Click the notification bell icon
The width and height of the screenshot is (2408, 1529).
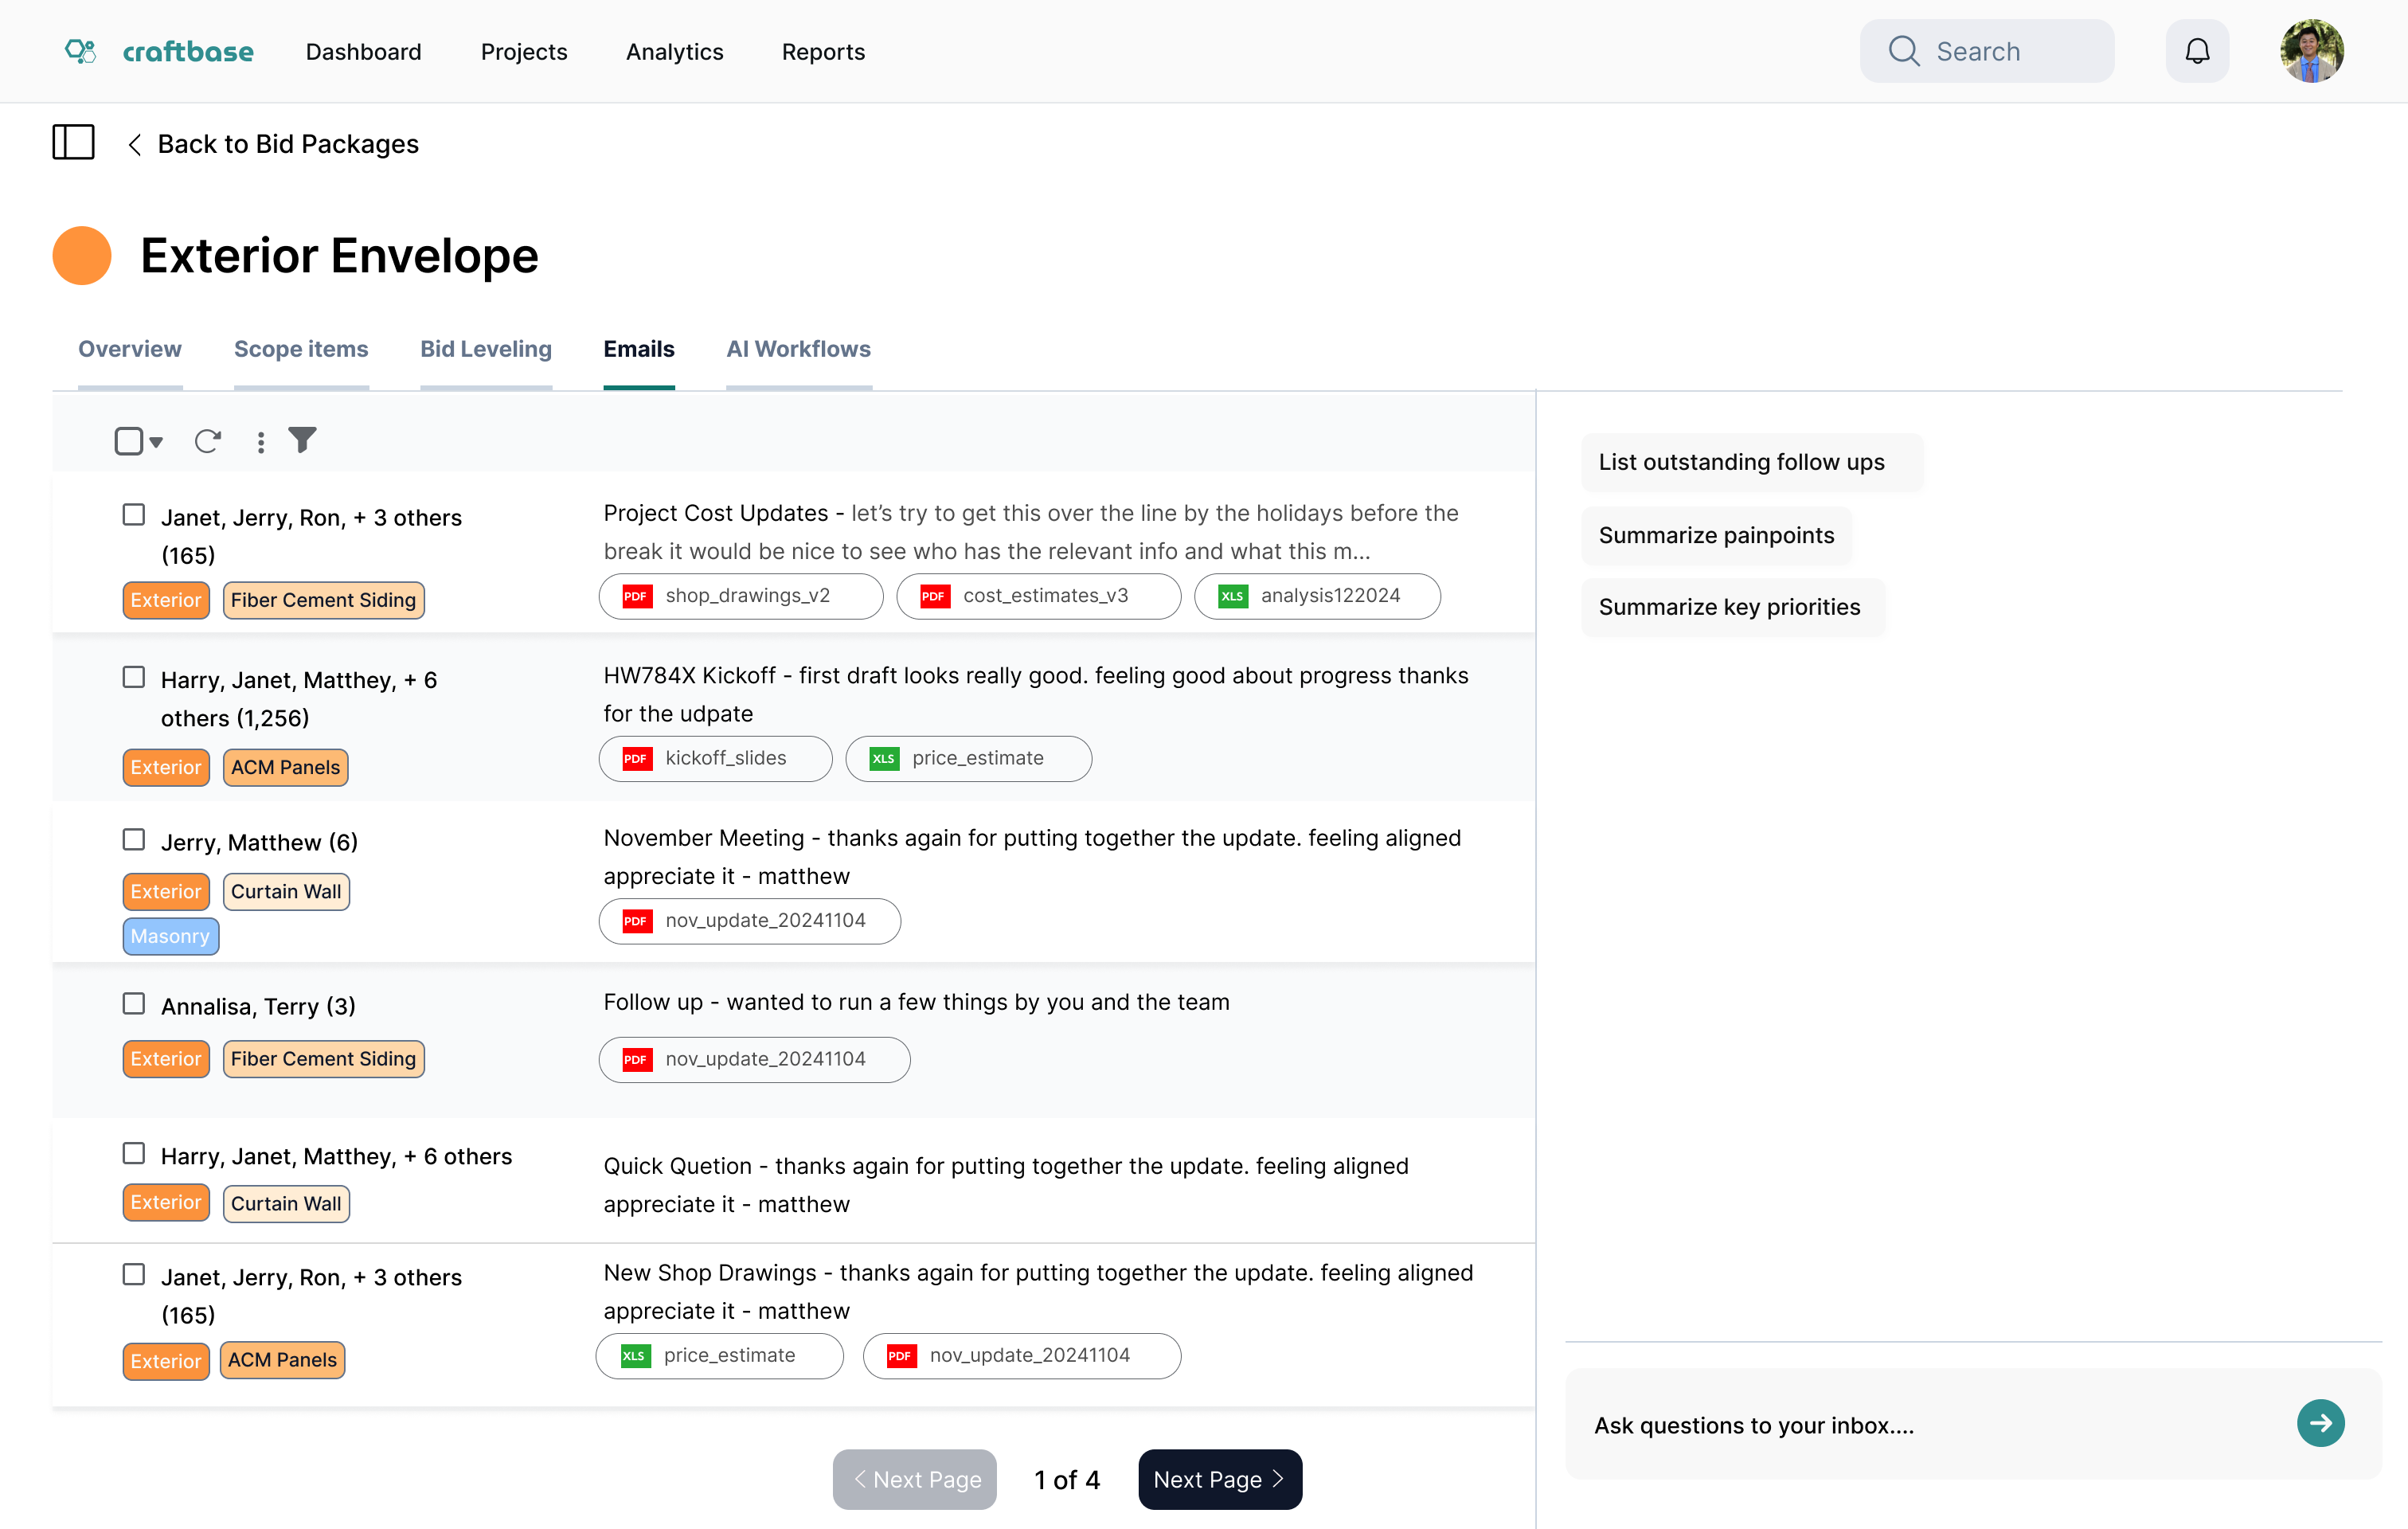[x=2196, y=51]
